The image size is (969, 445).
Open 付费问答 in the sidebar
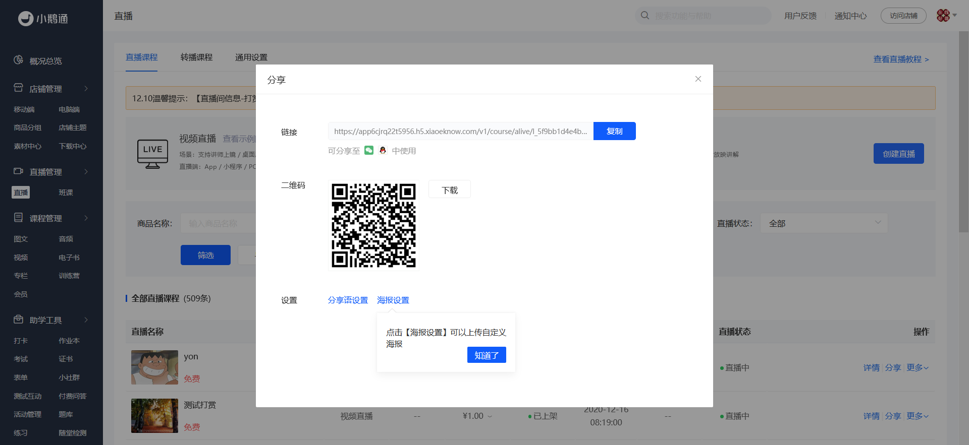coord(73,396)
